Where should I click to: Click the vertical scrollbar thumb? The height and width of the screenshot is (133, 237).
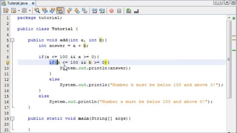tap(229, 59)
